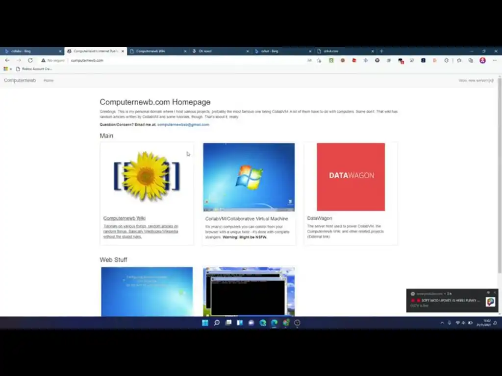Select the Computernewb's Internet Pub tab
Image resolution: width=502 pixels, height=376 pixels.
(96, 51)
